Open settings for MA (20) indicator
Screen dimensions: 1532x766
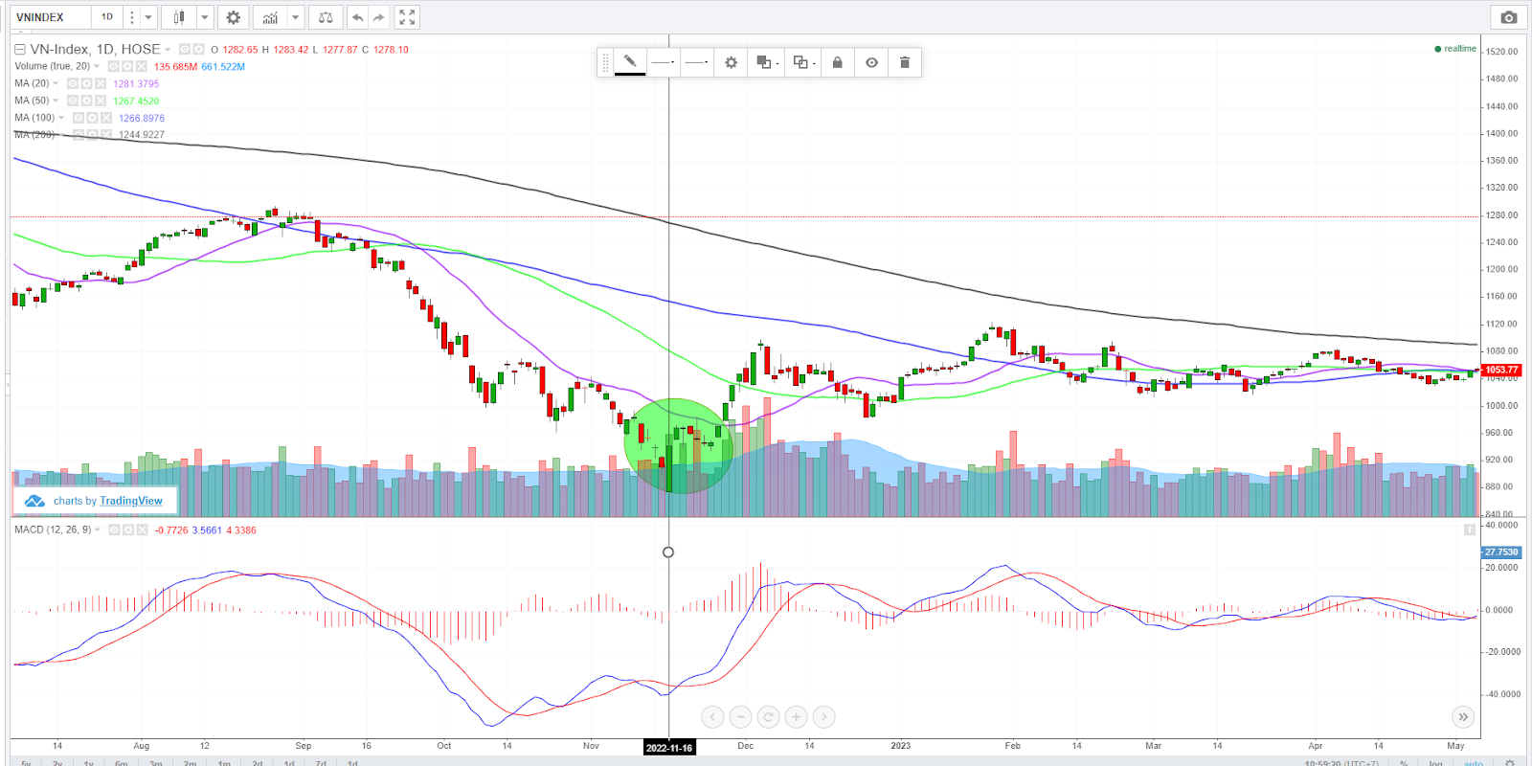coord(86,84)
